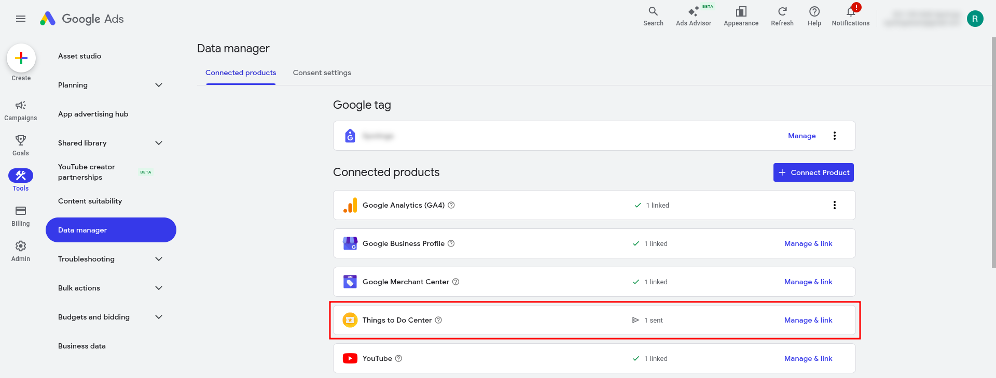Show help for Things to Do Center
This screenshot has width=996, height=378.
point(438,320)
